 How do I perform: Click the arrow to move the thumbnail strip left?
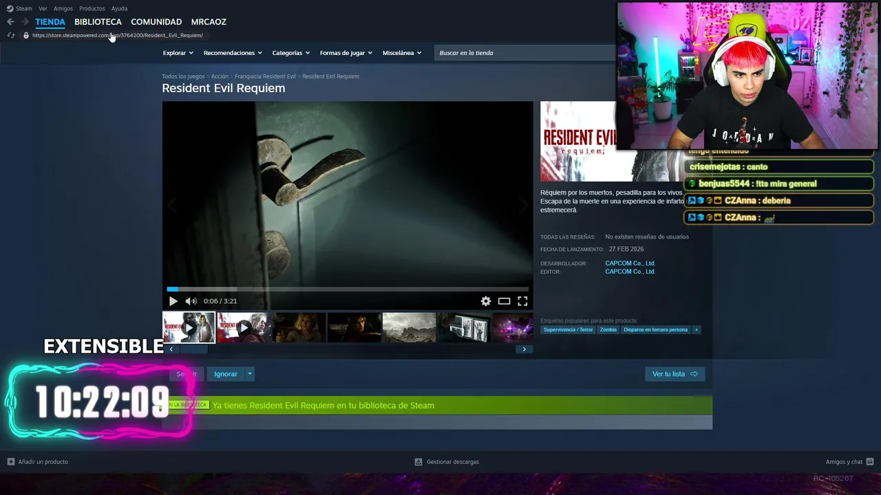(x=171, y=349)
